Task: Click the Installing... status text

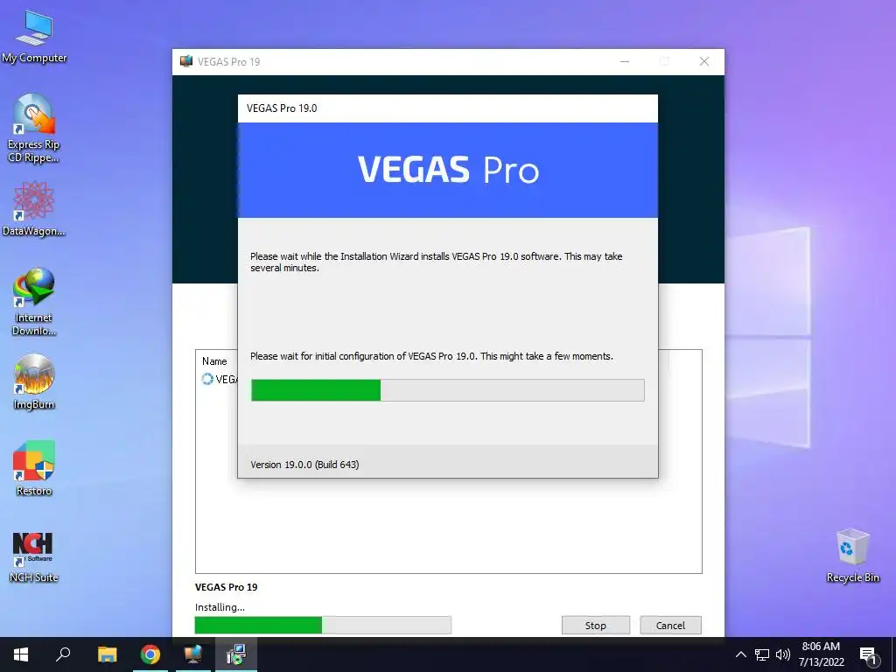Action: [220, 607]
